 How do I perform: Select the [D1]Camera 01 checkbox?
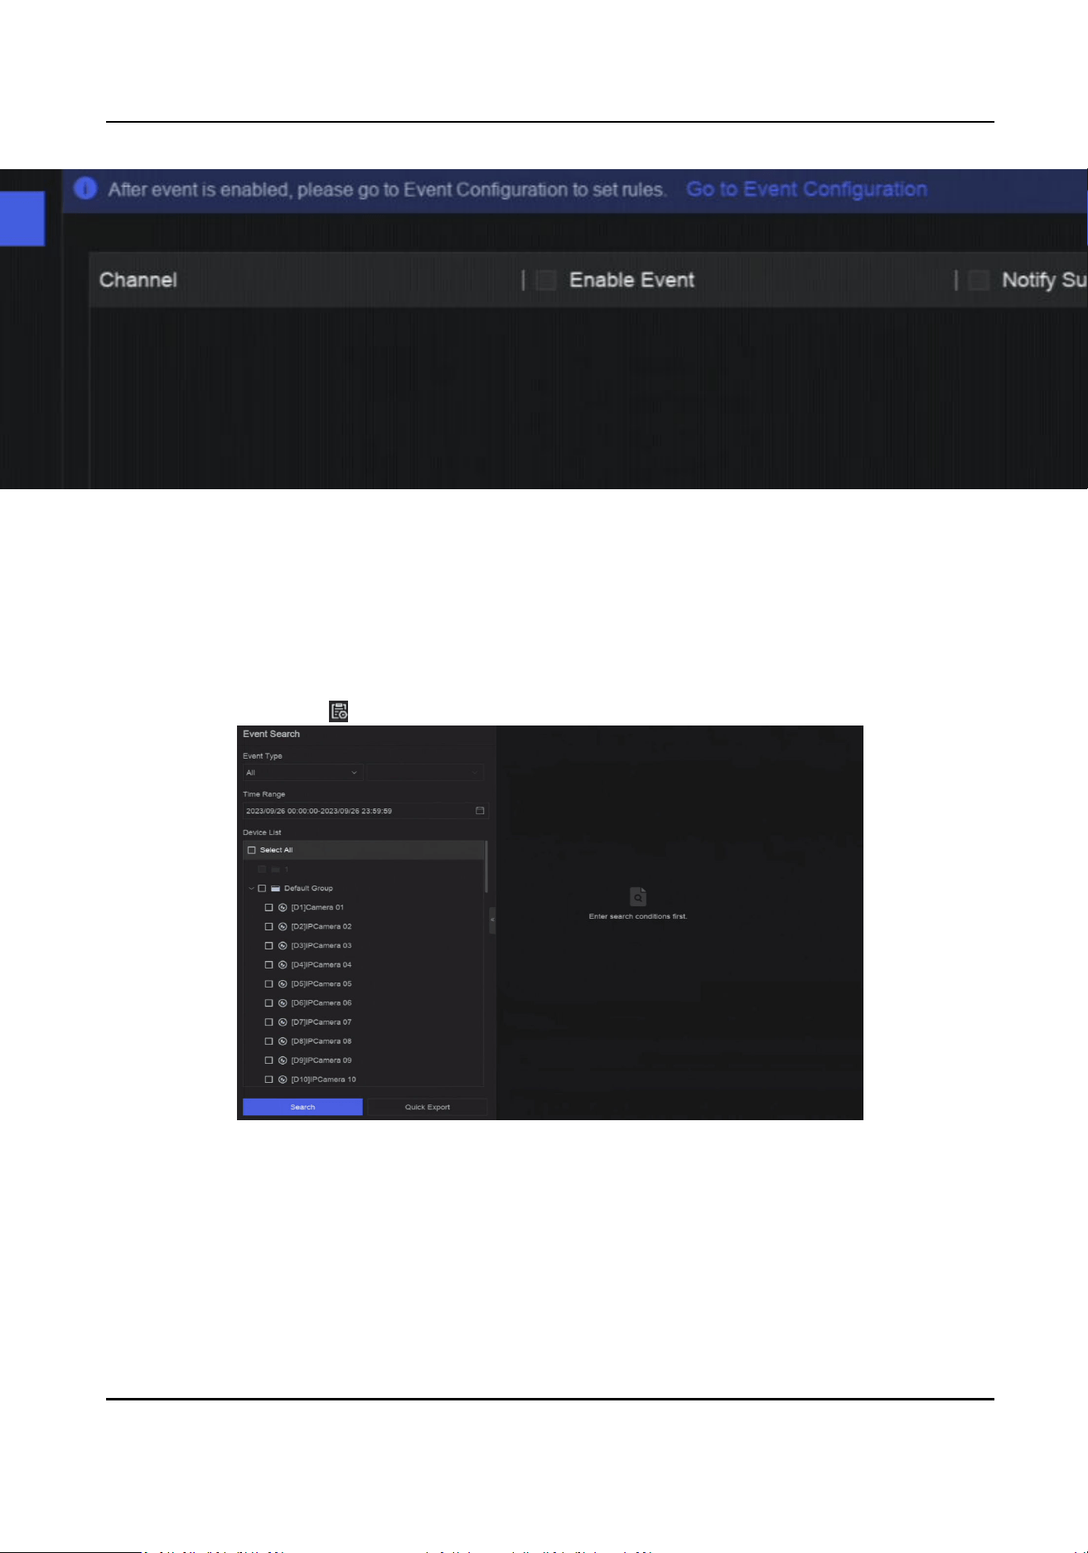[268, 907]
